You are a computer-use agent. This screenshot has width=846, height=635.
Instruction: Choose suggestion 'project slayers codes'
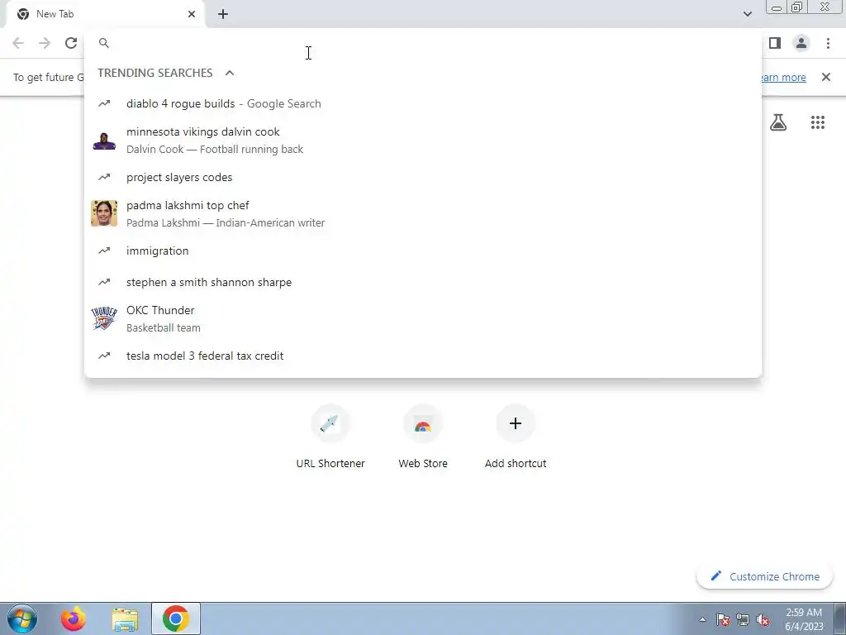tap(423, 177)
